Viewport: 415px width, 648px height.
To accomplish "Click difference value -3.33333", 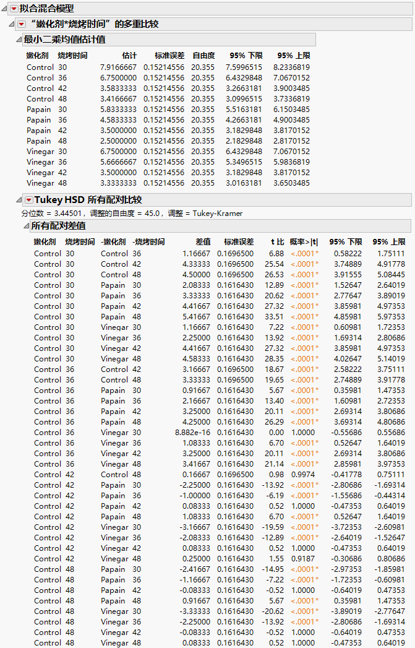I will (x=195, y=611).
